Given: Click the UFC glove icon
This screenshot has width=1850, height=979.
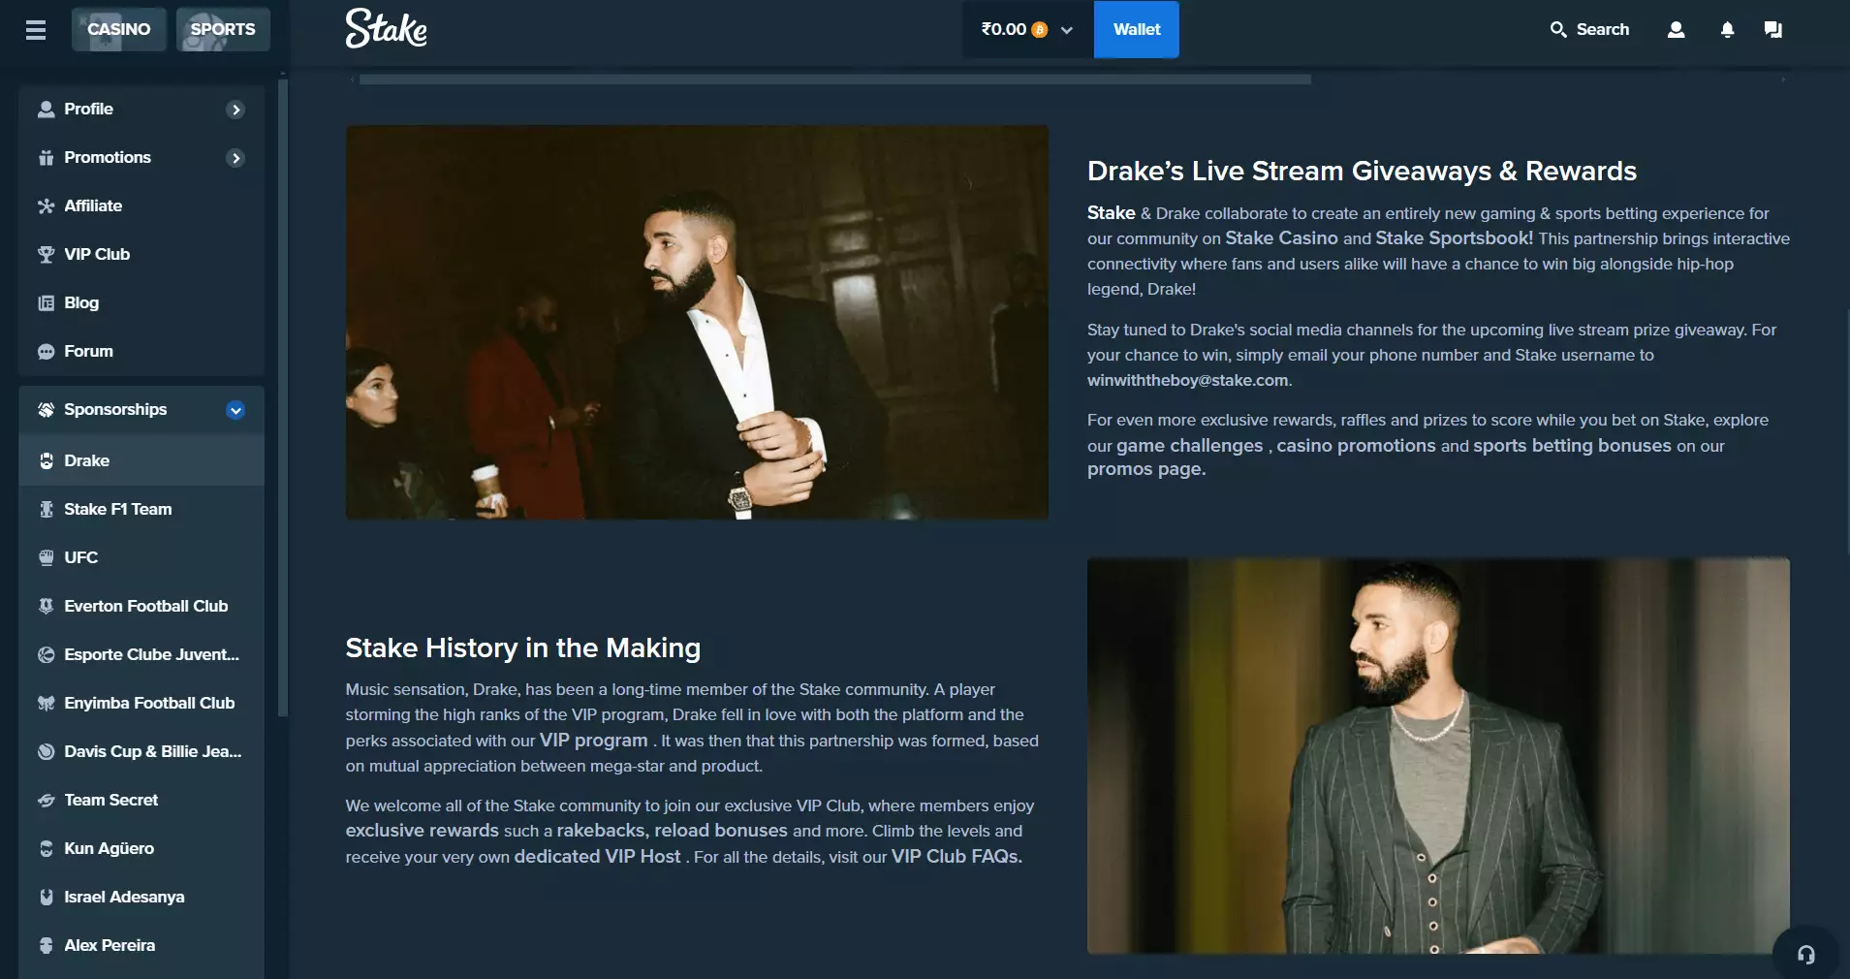Looking at the screenshot, I should tap(46, 558).
